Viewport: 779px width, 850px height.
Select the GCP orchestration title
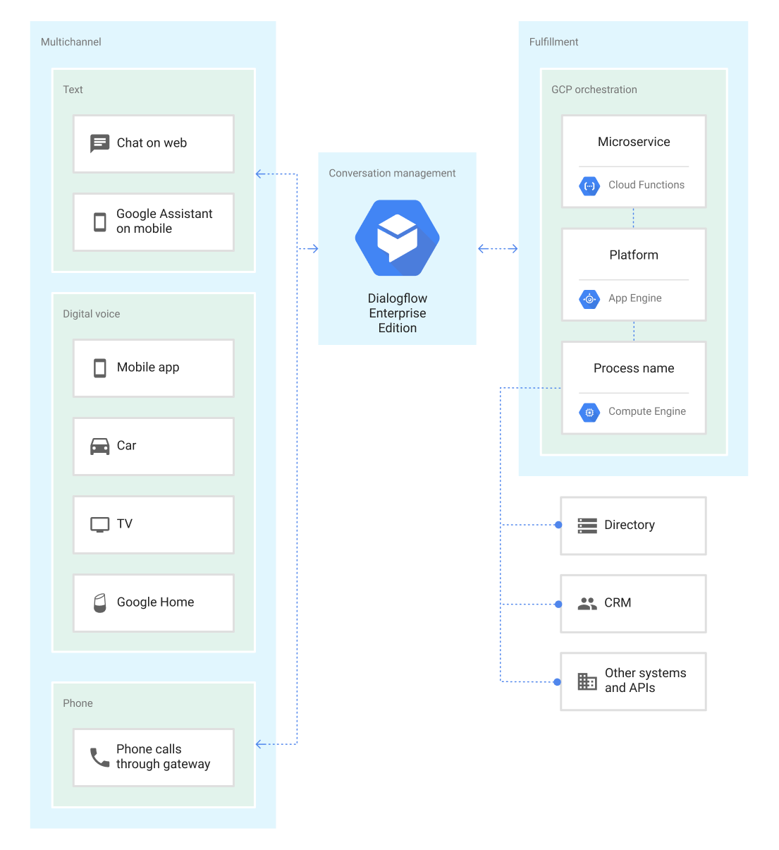[x=594, y=90]
